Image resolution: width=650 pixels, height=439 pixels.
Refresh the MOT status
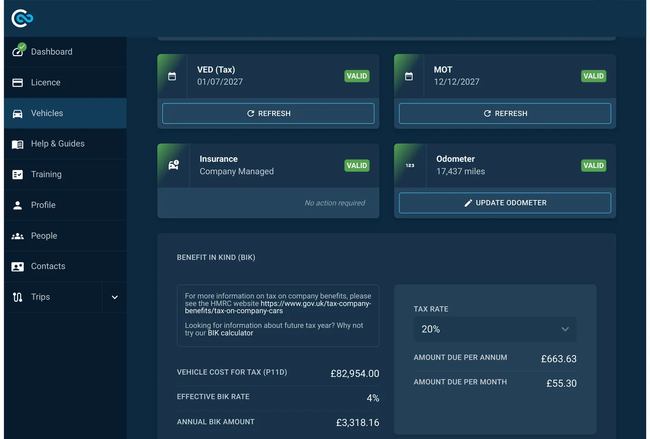[505, 114]
